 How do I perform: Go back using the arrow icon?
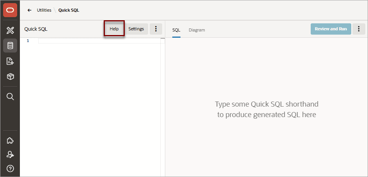[x=29, y=10]
